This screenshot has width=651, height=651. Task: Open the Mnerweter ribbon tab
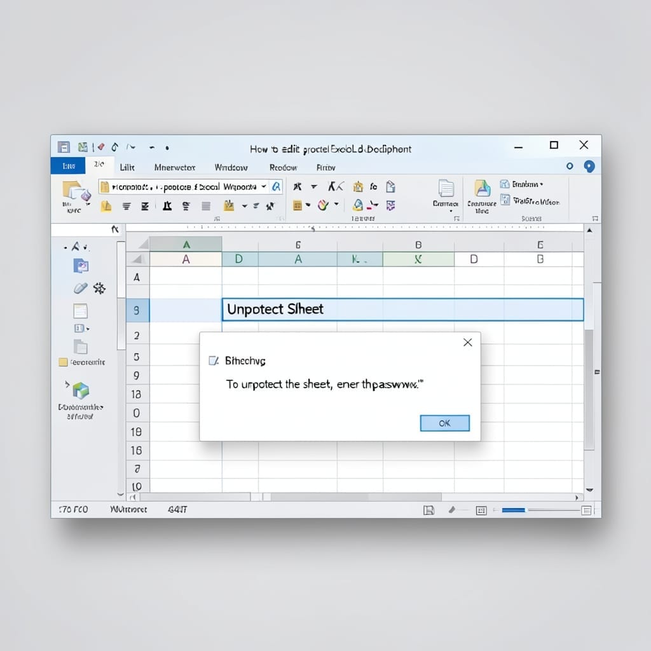click(175, 167)
